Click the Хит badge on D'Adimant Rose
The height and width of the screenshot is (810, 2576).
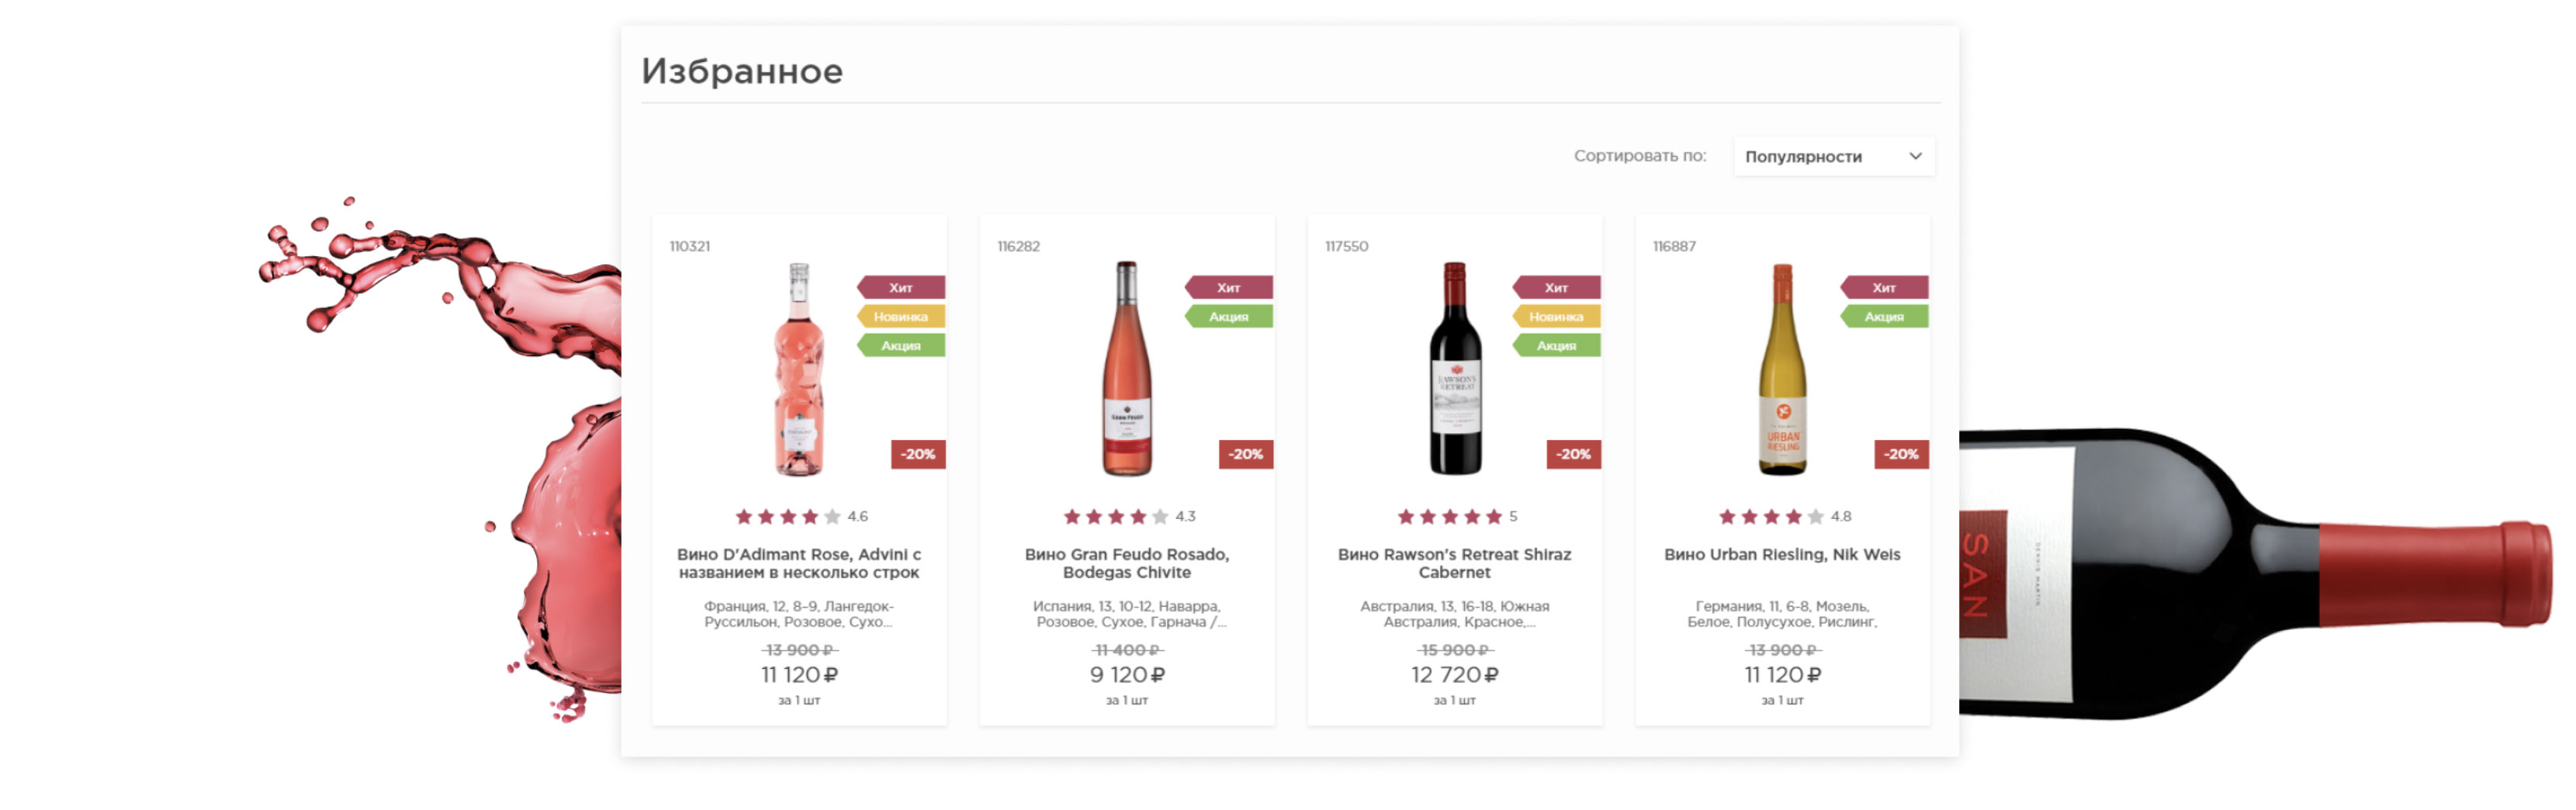point(901,288)
